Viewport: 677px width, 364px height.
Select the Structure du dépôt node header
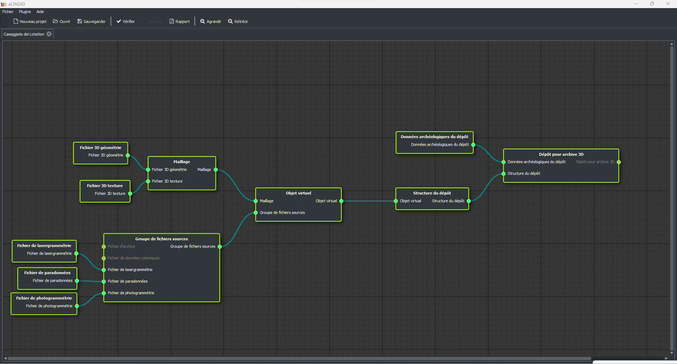click(x=432, y=193)
